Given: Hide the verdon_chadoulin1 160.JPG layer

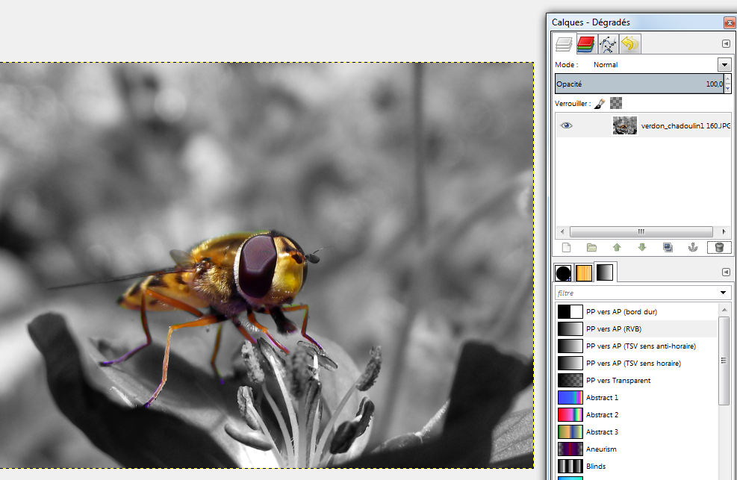Looking at the screenshot, I should click(567, 125).
